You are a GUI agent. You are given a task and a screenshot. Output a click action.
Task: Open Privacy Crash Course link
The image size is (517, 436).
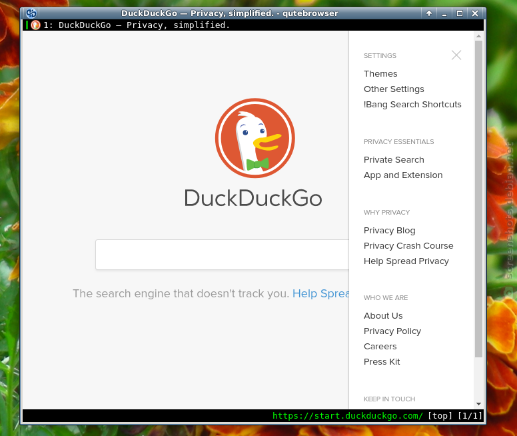click(408, 246)
